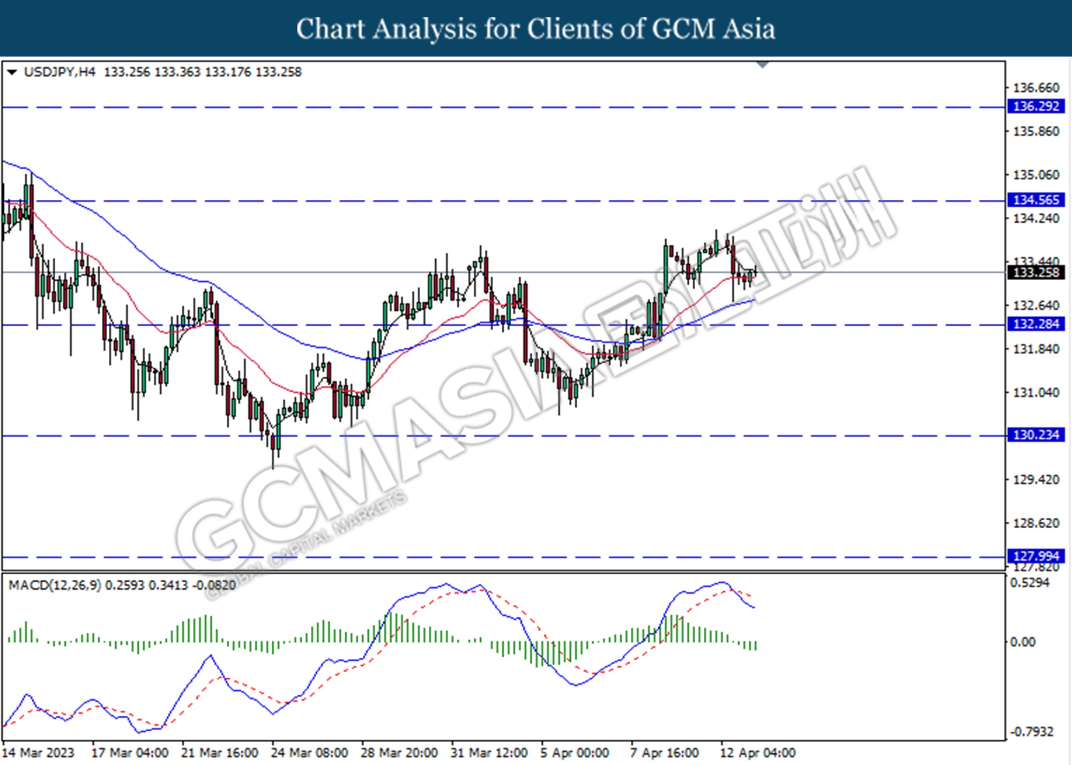Screen dimensions: 1072x765
Task: Click the 31 Mar 12:00 time label
Action: pyautogui.click(x=489, y=753)
